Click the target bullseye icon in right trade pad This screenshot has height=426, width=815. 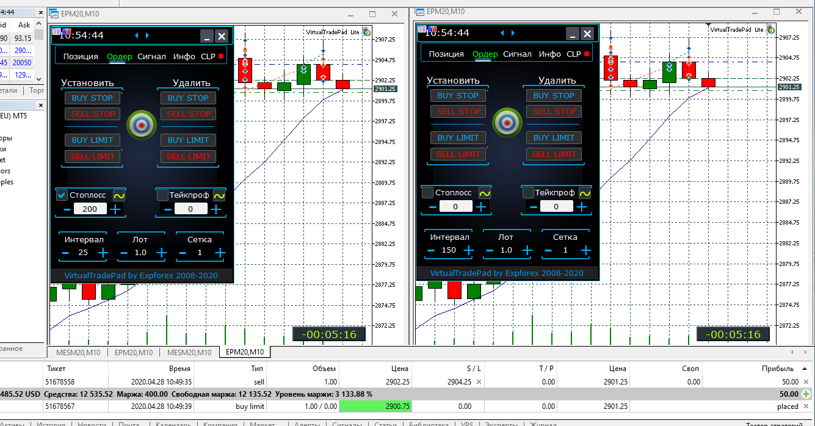[507, 123]
